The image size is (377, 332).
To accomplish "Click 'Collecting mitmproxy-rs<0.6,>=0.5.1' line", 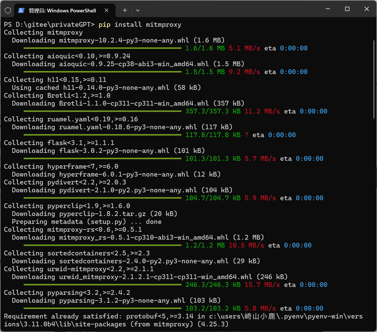I will 73,230.
